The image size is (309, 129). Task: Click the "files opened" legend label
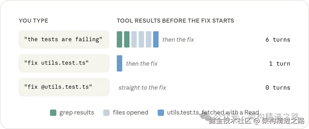pyautogui.click(x=130, y=112)
